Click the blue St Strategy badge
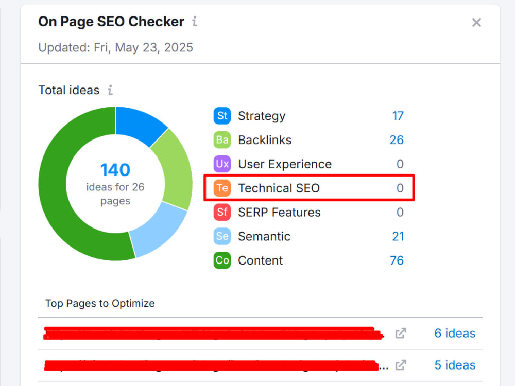The image size is (515, 386). [222, 116]
